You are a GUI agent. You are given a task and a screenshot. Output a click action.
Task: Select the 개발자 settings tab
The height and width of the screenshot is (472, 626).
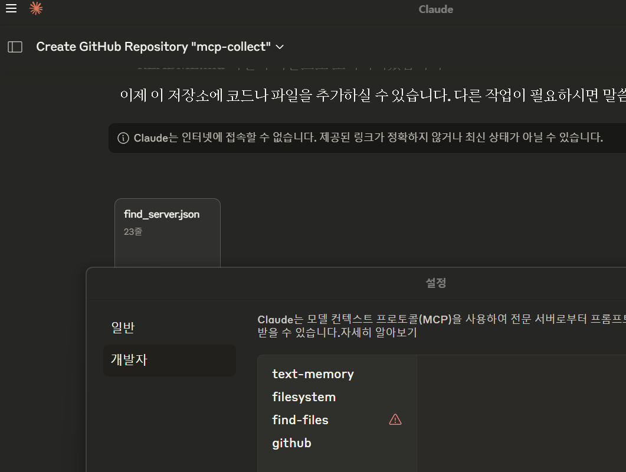169,360
